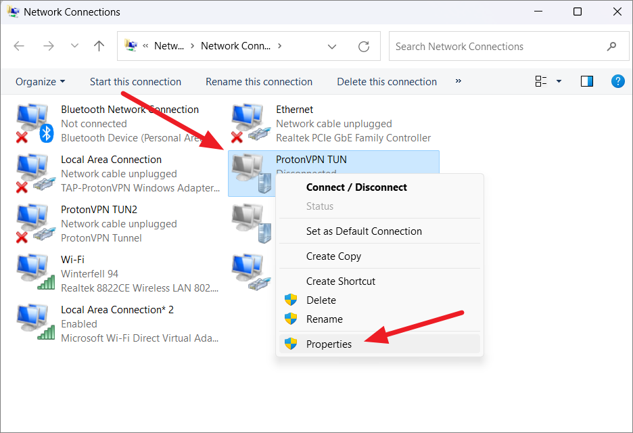Click the shield icon beside Properties
Viewport: 633px width, 433px height.
[291, 344]
